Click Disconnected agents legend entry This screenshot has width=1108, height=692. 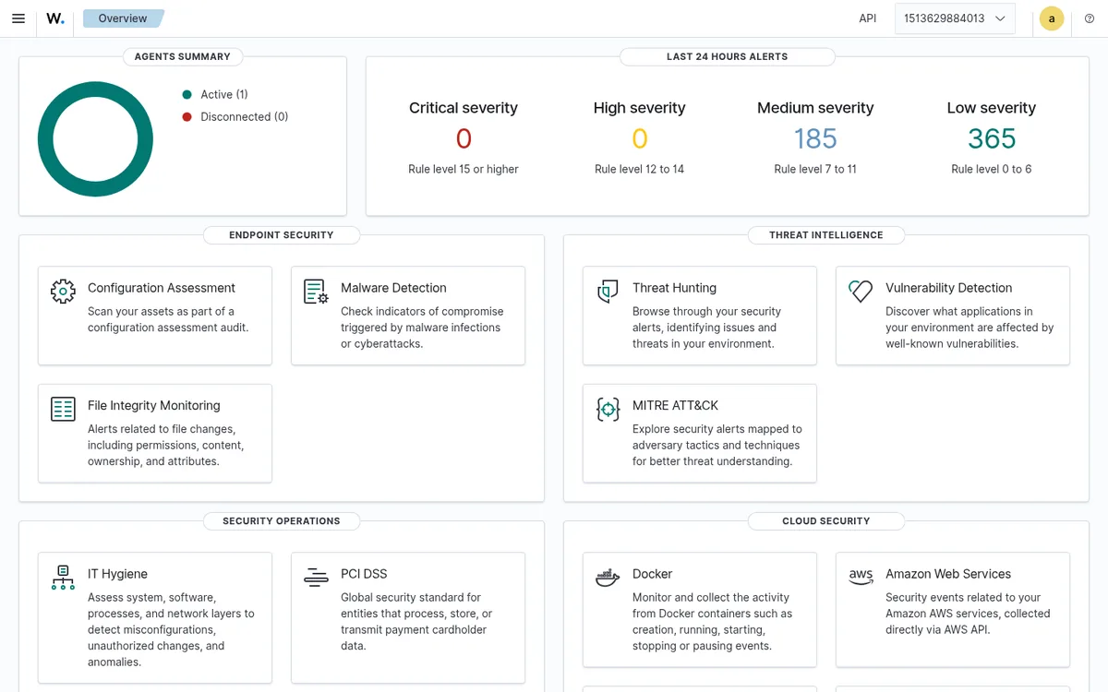(x=235, y=116)
